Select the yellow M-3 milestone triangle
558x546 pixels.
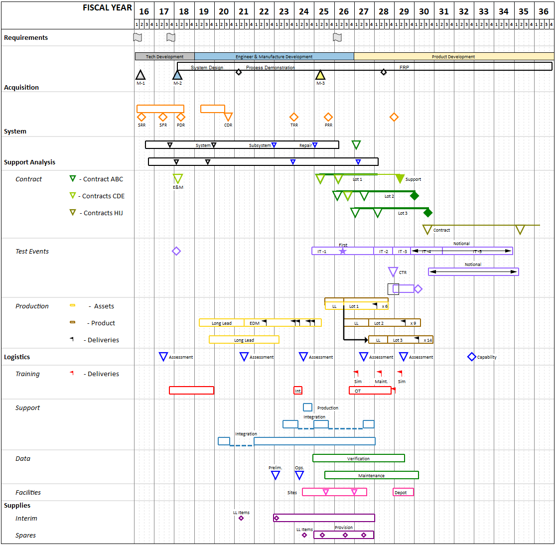click(320, 75)
